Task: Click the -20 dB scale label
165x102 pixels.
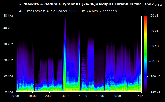Action: coord(154,16)
